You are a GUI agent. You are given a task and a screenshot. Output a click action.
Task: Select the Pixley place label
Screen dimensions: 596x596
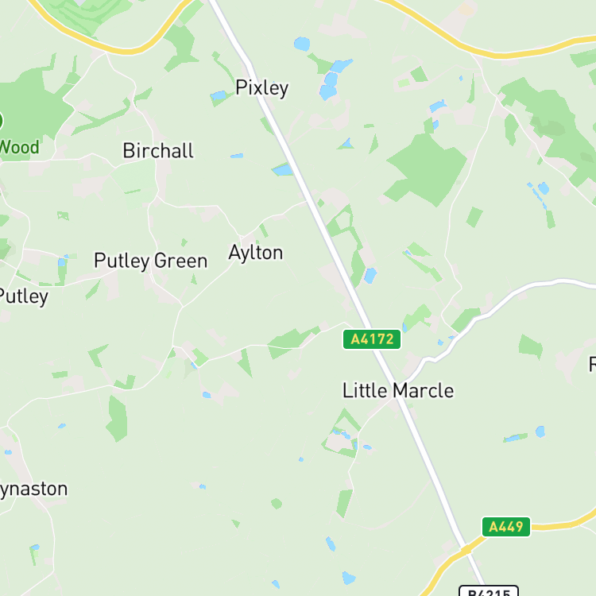coord(262,88)
